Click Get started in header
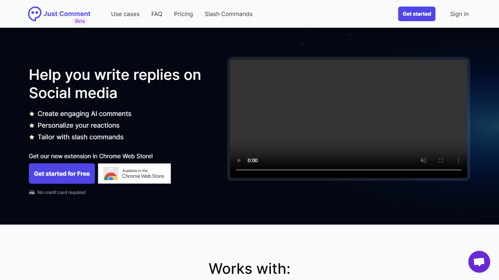This screenshot has width=499, height=280. 416,14
